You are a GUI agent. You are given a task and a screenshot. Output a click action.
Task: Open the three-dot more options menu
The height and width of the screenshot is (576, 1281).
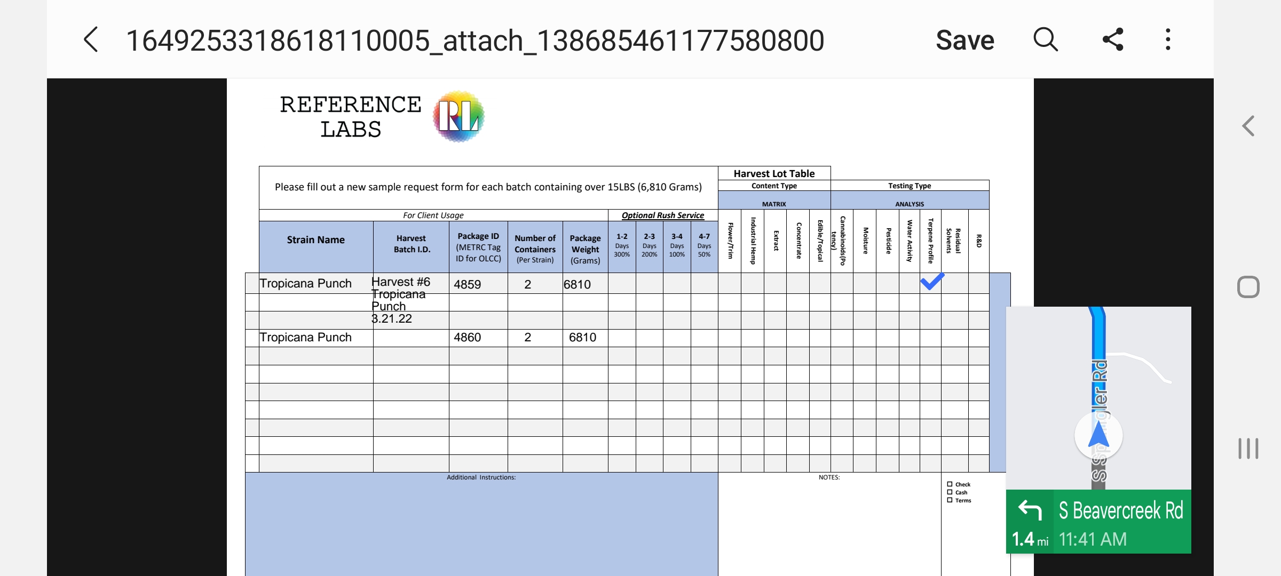coord(1168,40)
